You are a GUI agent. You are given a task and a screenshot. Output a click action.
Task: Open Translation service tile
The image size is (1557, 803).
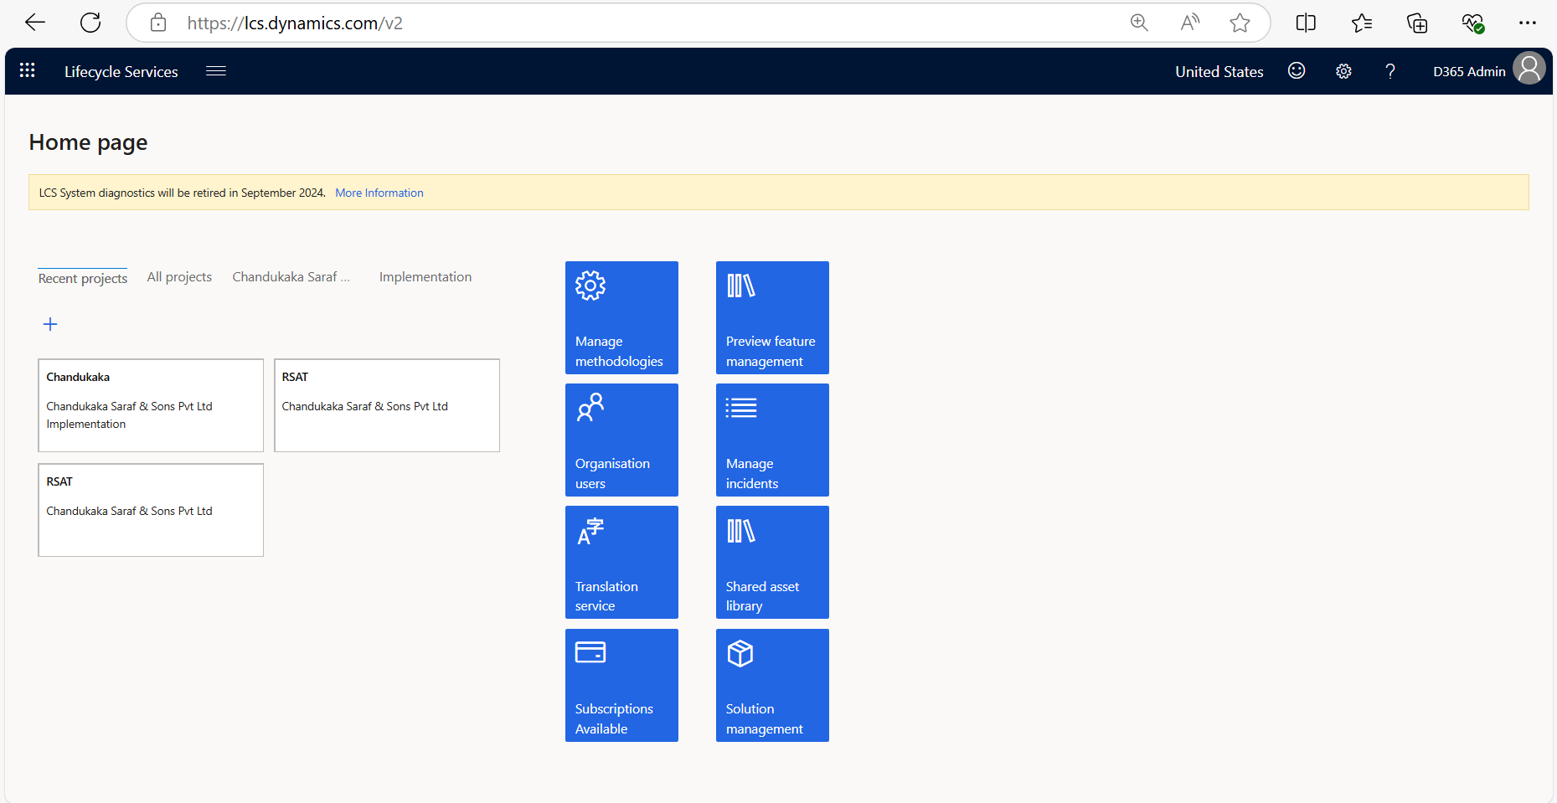tap(621, 562)
